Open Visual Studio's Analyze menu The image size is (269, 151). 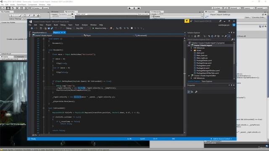tap(84, 25)
